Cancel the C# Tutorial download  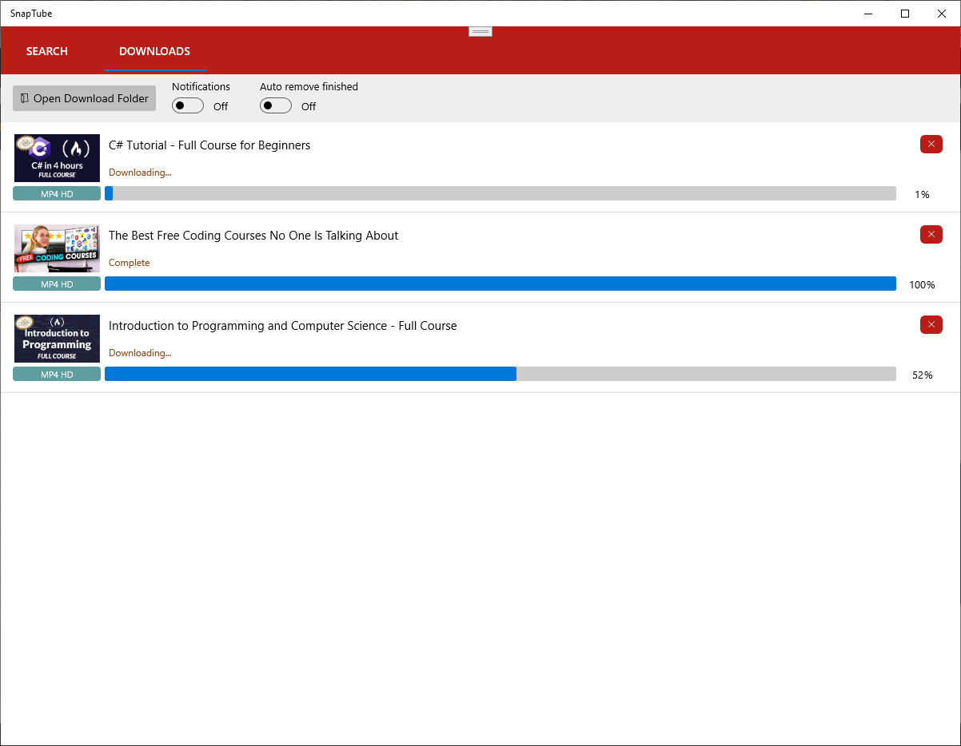(931, 144)
